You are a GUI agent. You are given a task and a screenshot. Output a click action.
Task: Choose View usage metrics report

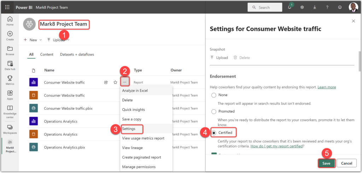[146, 138]
